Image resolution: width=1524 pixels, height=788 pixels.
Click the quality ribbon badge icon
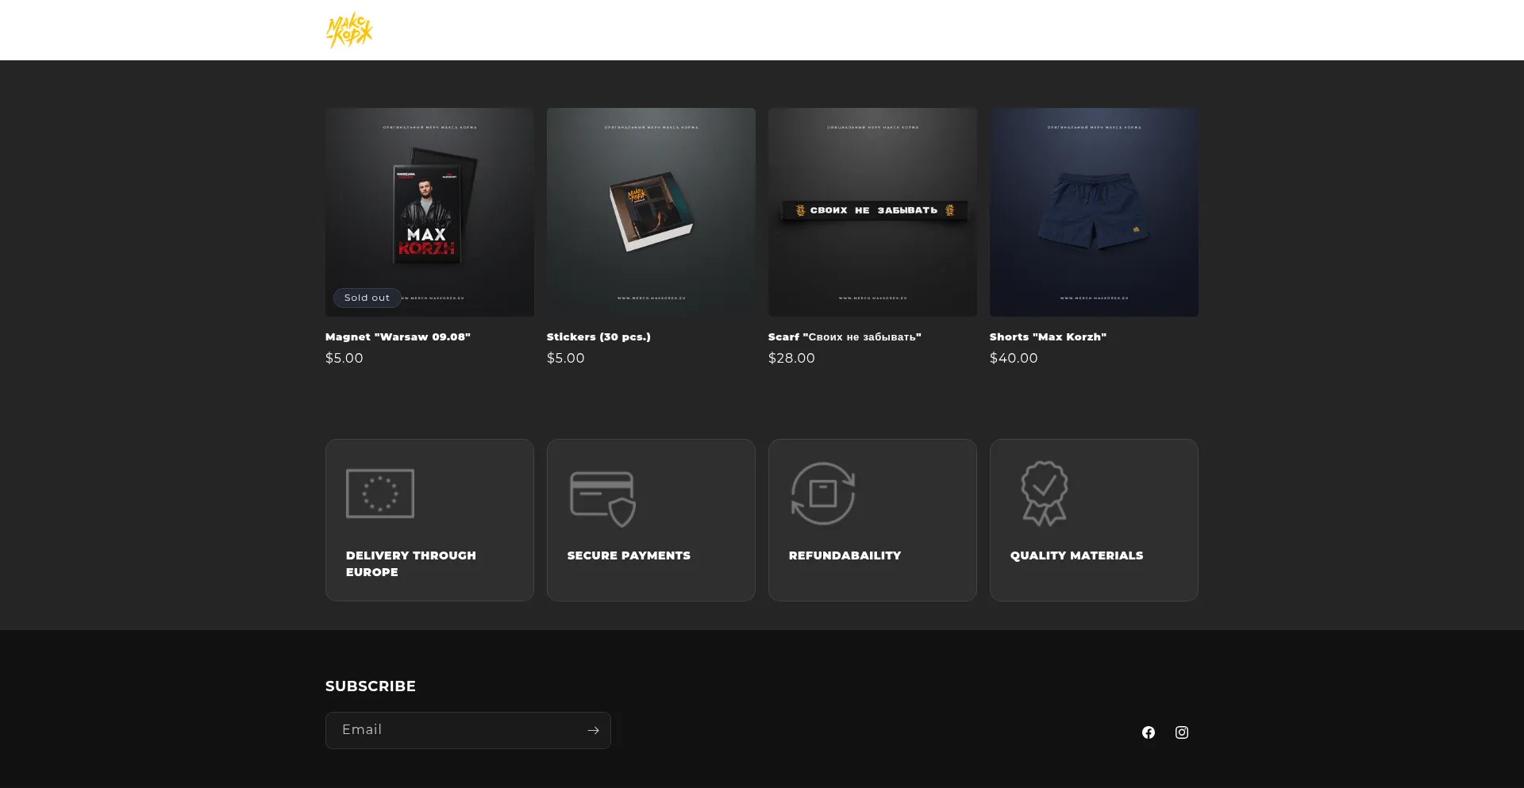click(1045, 494)
